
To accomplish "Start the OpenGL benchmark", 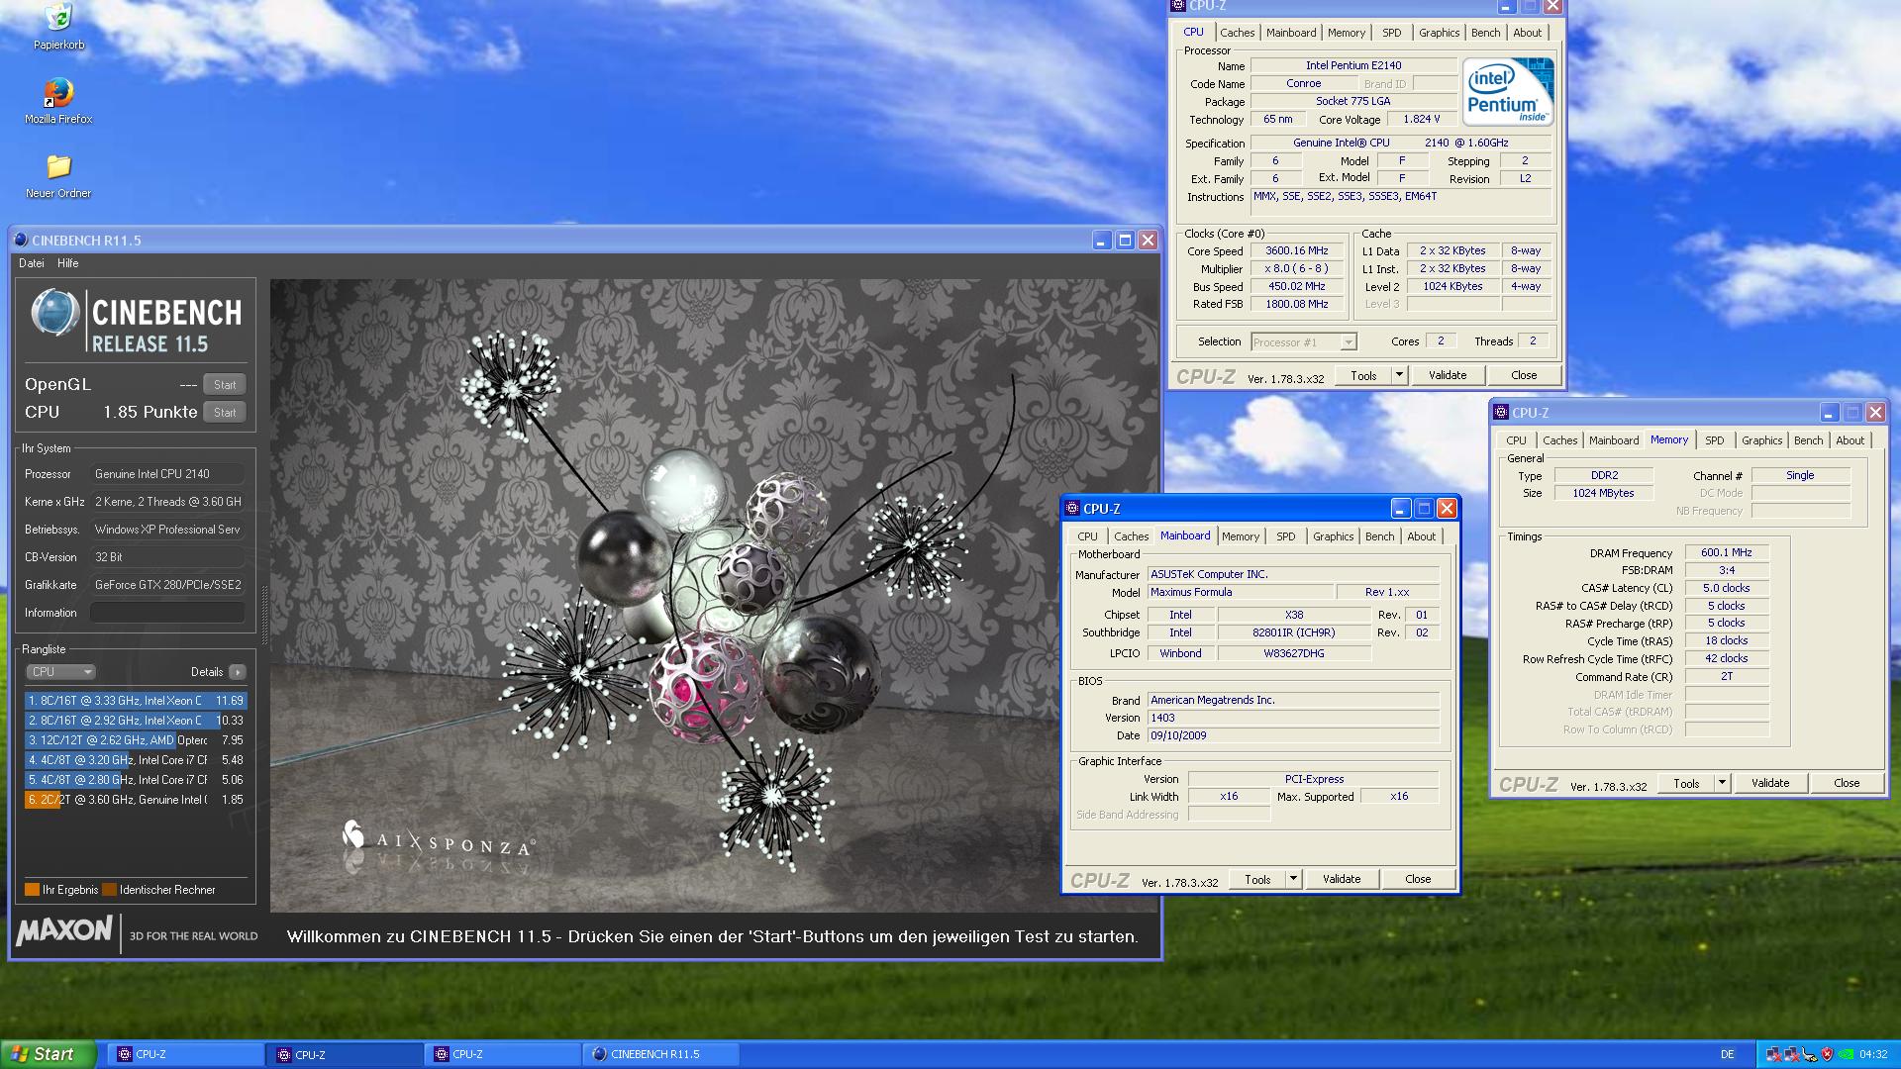I will (225, 385).
